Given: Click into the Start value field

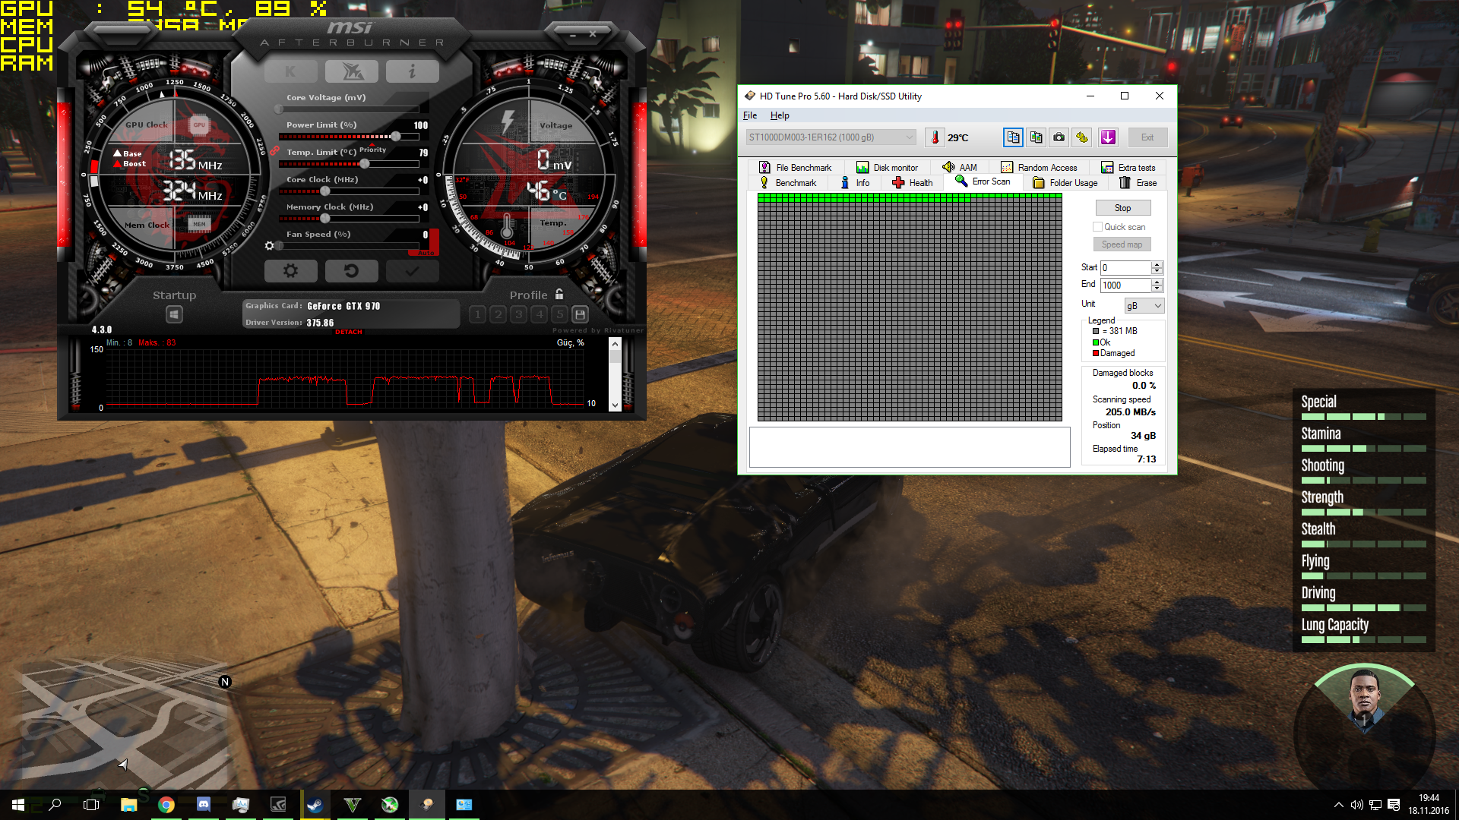Looking at the screenshot, I should pos(1125,268).
